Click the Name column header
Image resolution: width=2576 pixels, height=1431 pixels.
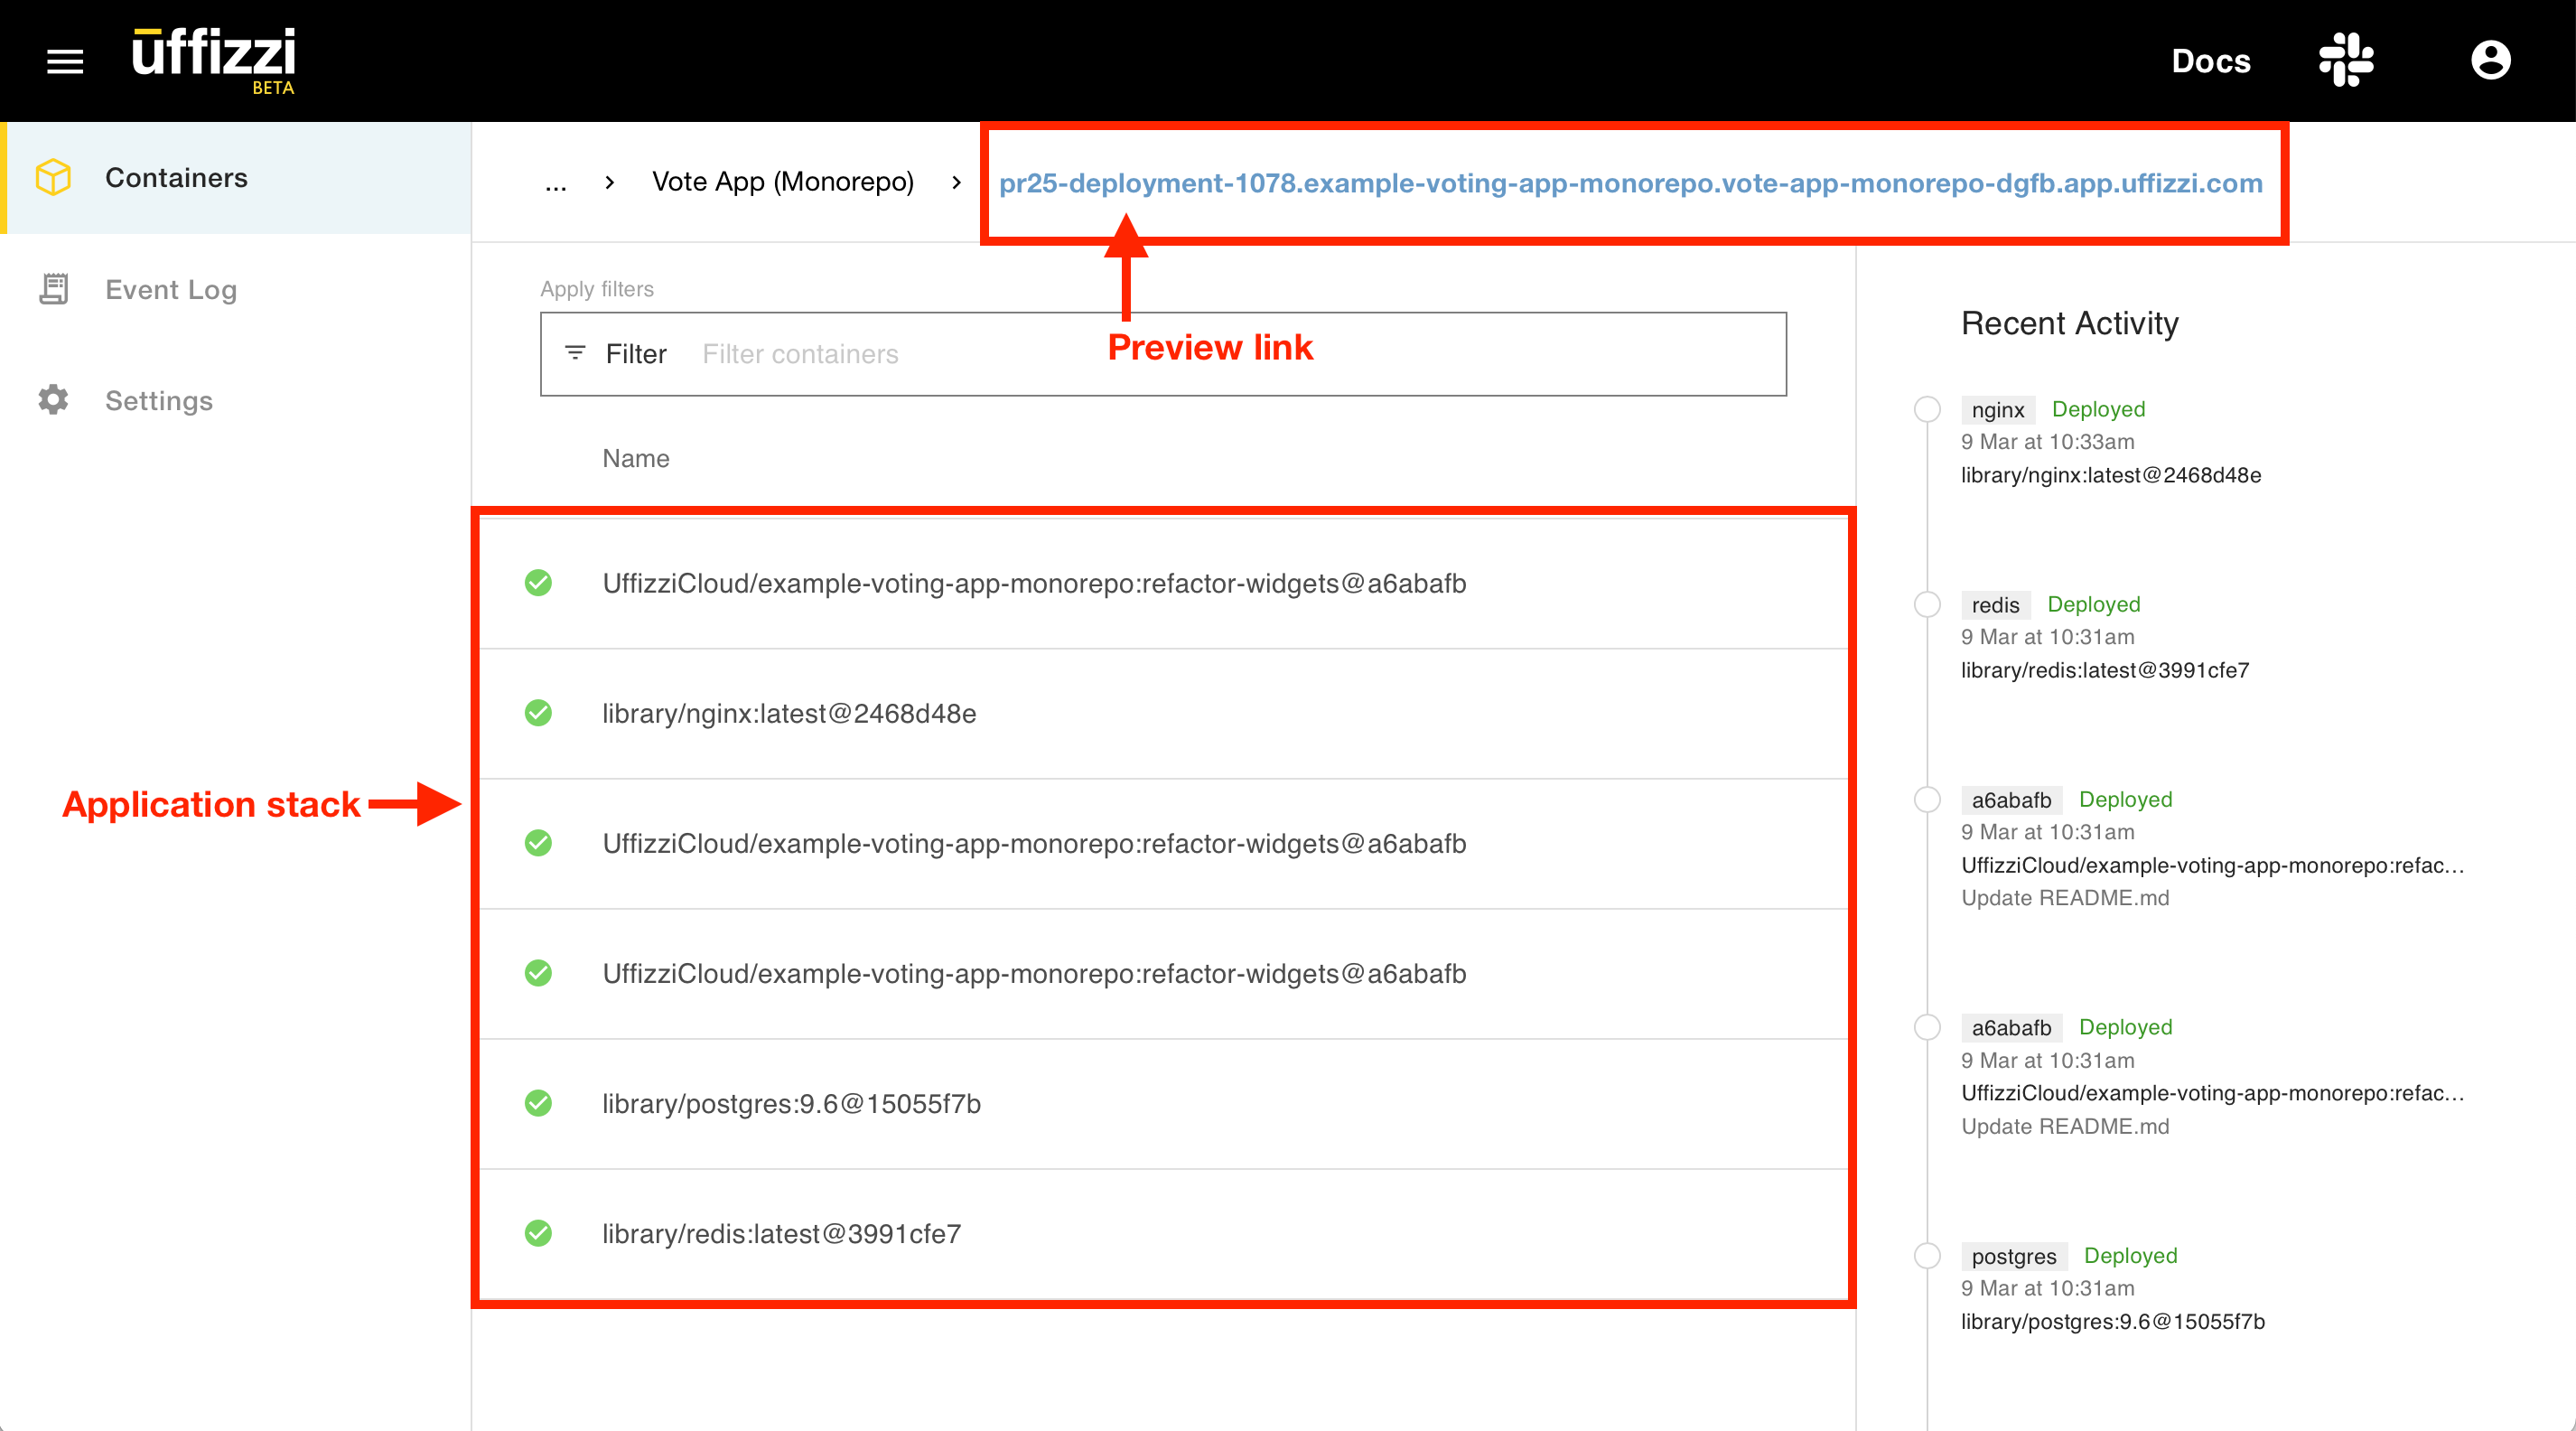(636, 458)
